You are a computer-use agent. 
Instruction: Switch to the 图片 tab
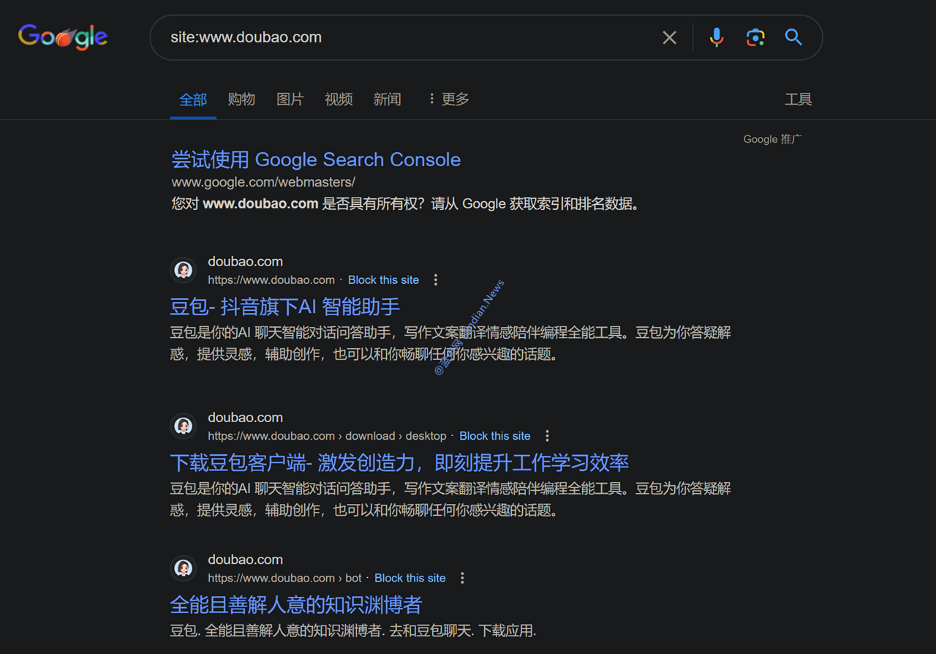[x=290, y=99]
